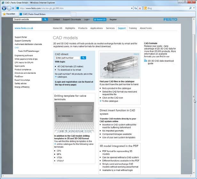197x179 pixels.
Task: Open Engineering software sidebar link
Action: [24, 56]
